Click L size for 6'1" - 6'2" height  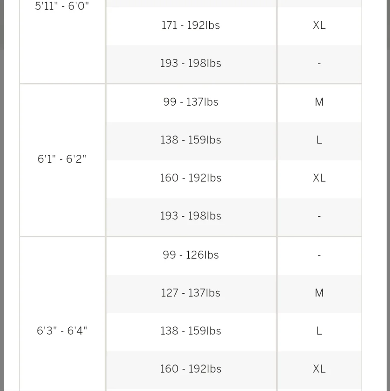[319, 140]
